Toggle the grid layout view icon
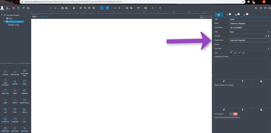The width and height of the screenshot is (271, 133). [211, 17]
